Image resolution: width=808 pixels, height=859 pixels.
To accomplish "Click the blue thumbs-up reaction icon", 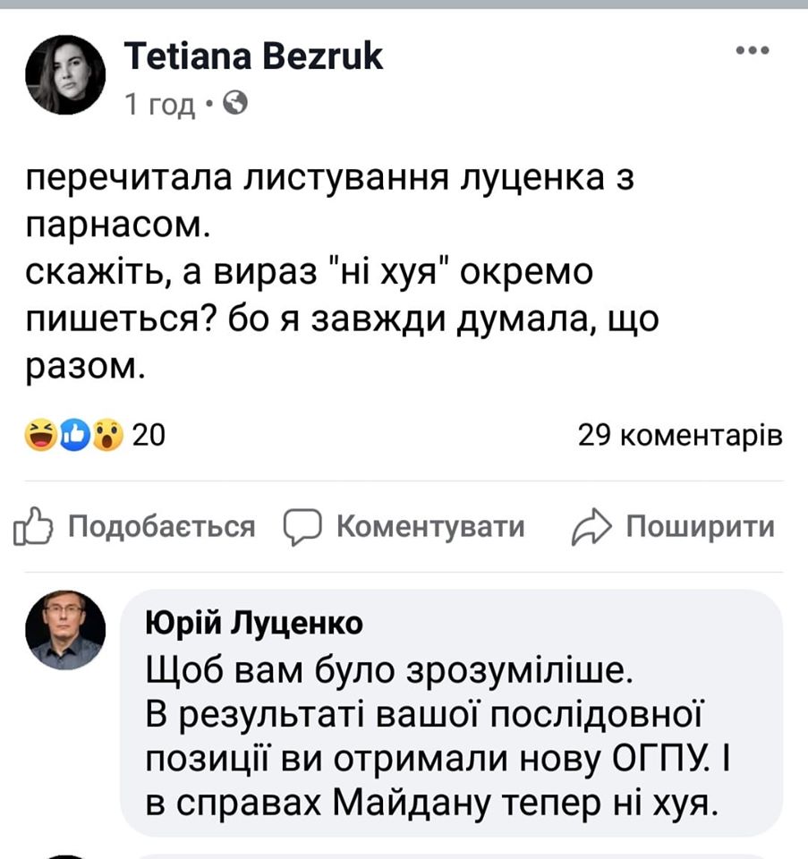I will 74,436.
